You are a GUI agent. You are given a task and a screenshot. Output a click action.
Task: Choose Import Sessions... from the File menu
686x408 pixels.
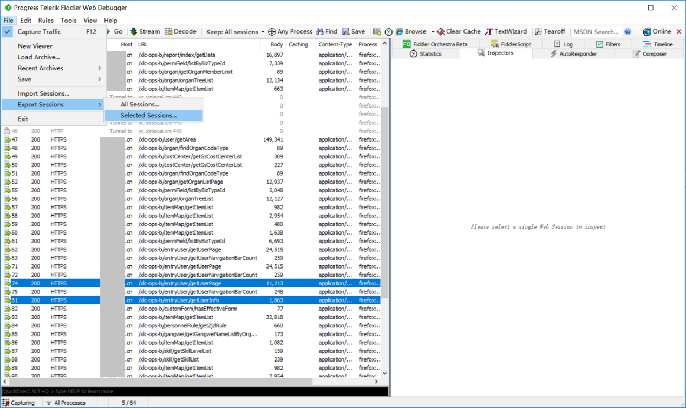[x=54, y=93]
